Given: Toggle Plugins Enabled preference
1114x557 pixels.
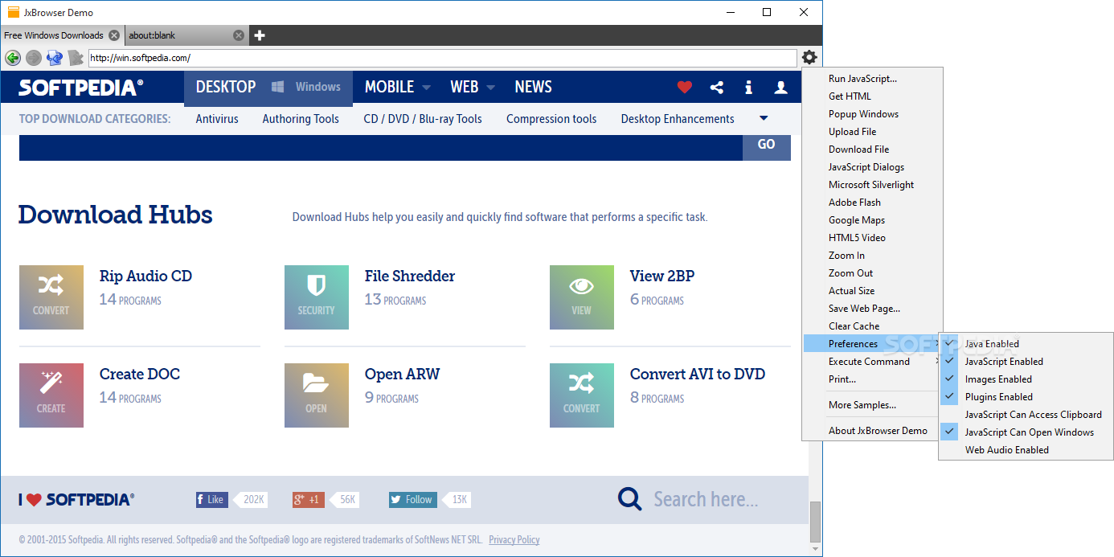Looking at the screenshot, I should click(1026, 397).
